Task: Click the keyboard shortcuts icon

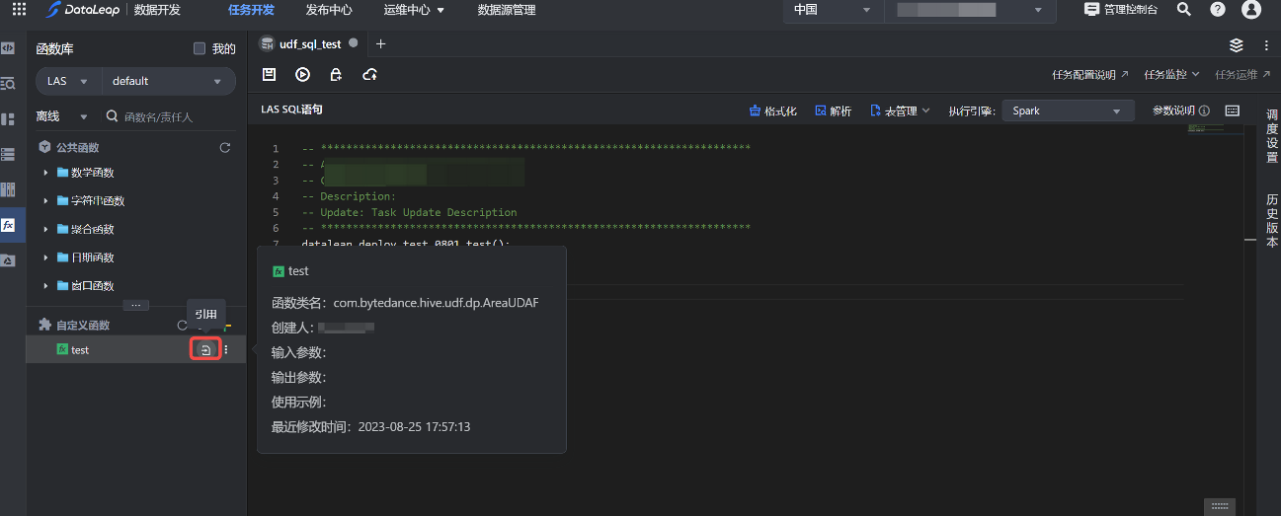Action: tap(1232, 111)
